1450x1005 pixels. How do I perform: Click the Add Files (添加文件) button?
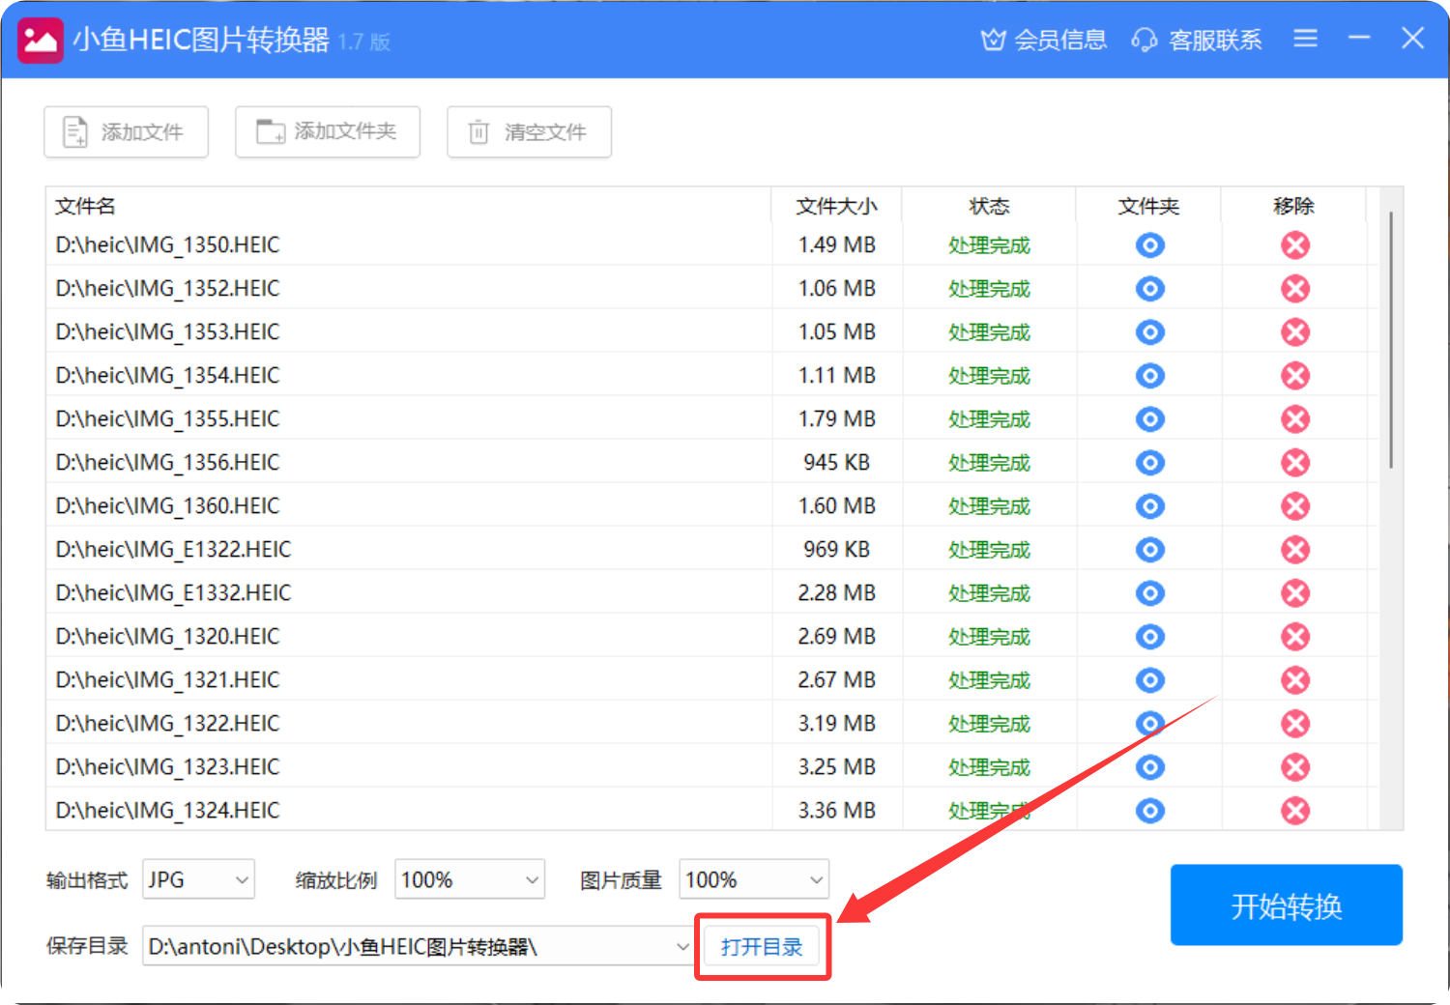point(127,131)
